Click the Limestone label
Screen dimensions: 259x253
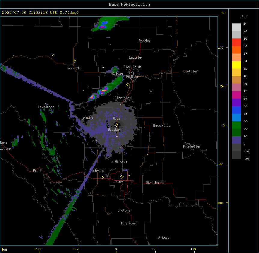coord(46,107)
